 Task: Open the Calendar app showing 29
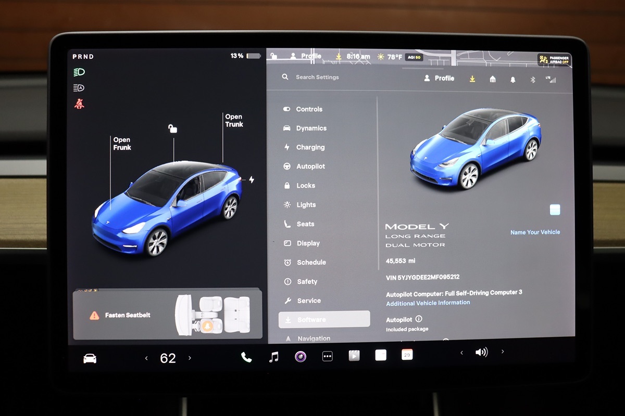click(x=407, y=355)
